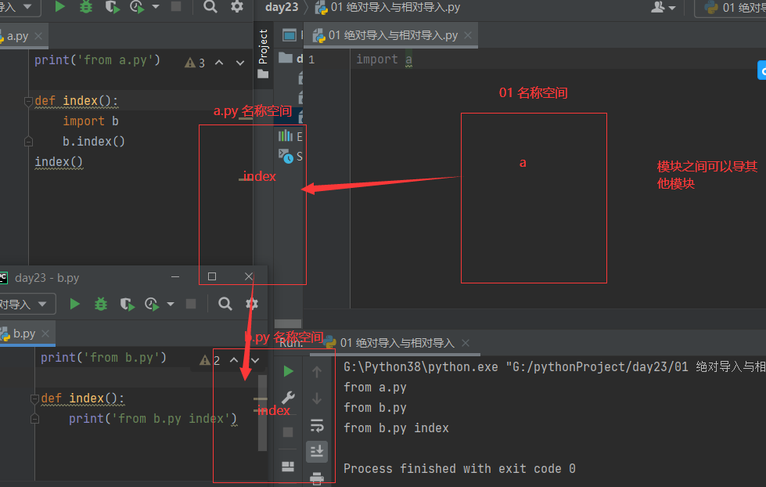
Task: Open settings gear in b.py window
Action: (x=252, y=304)
